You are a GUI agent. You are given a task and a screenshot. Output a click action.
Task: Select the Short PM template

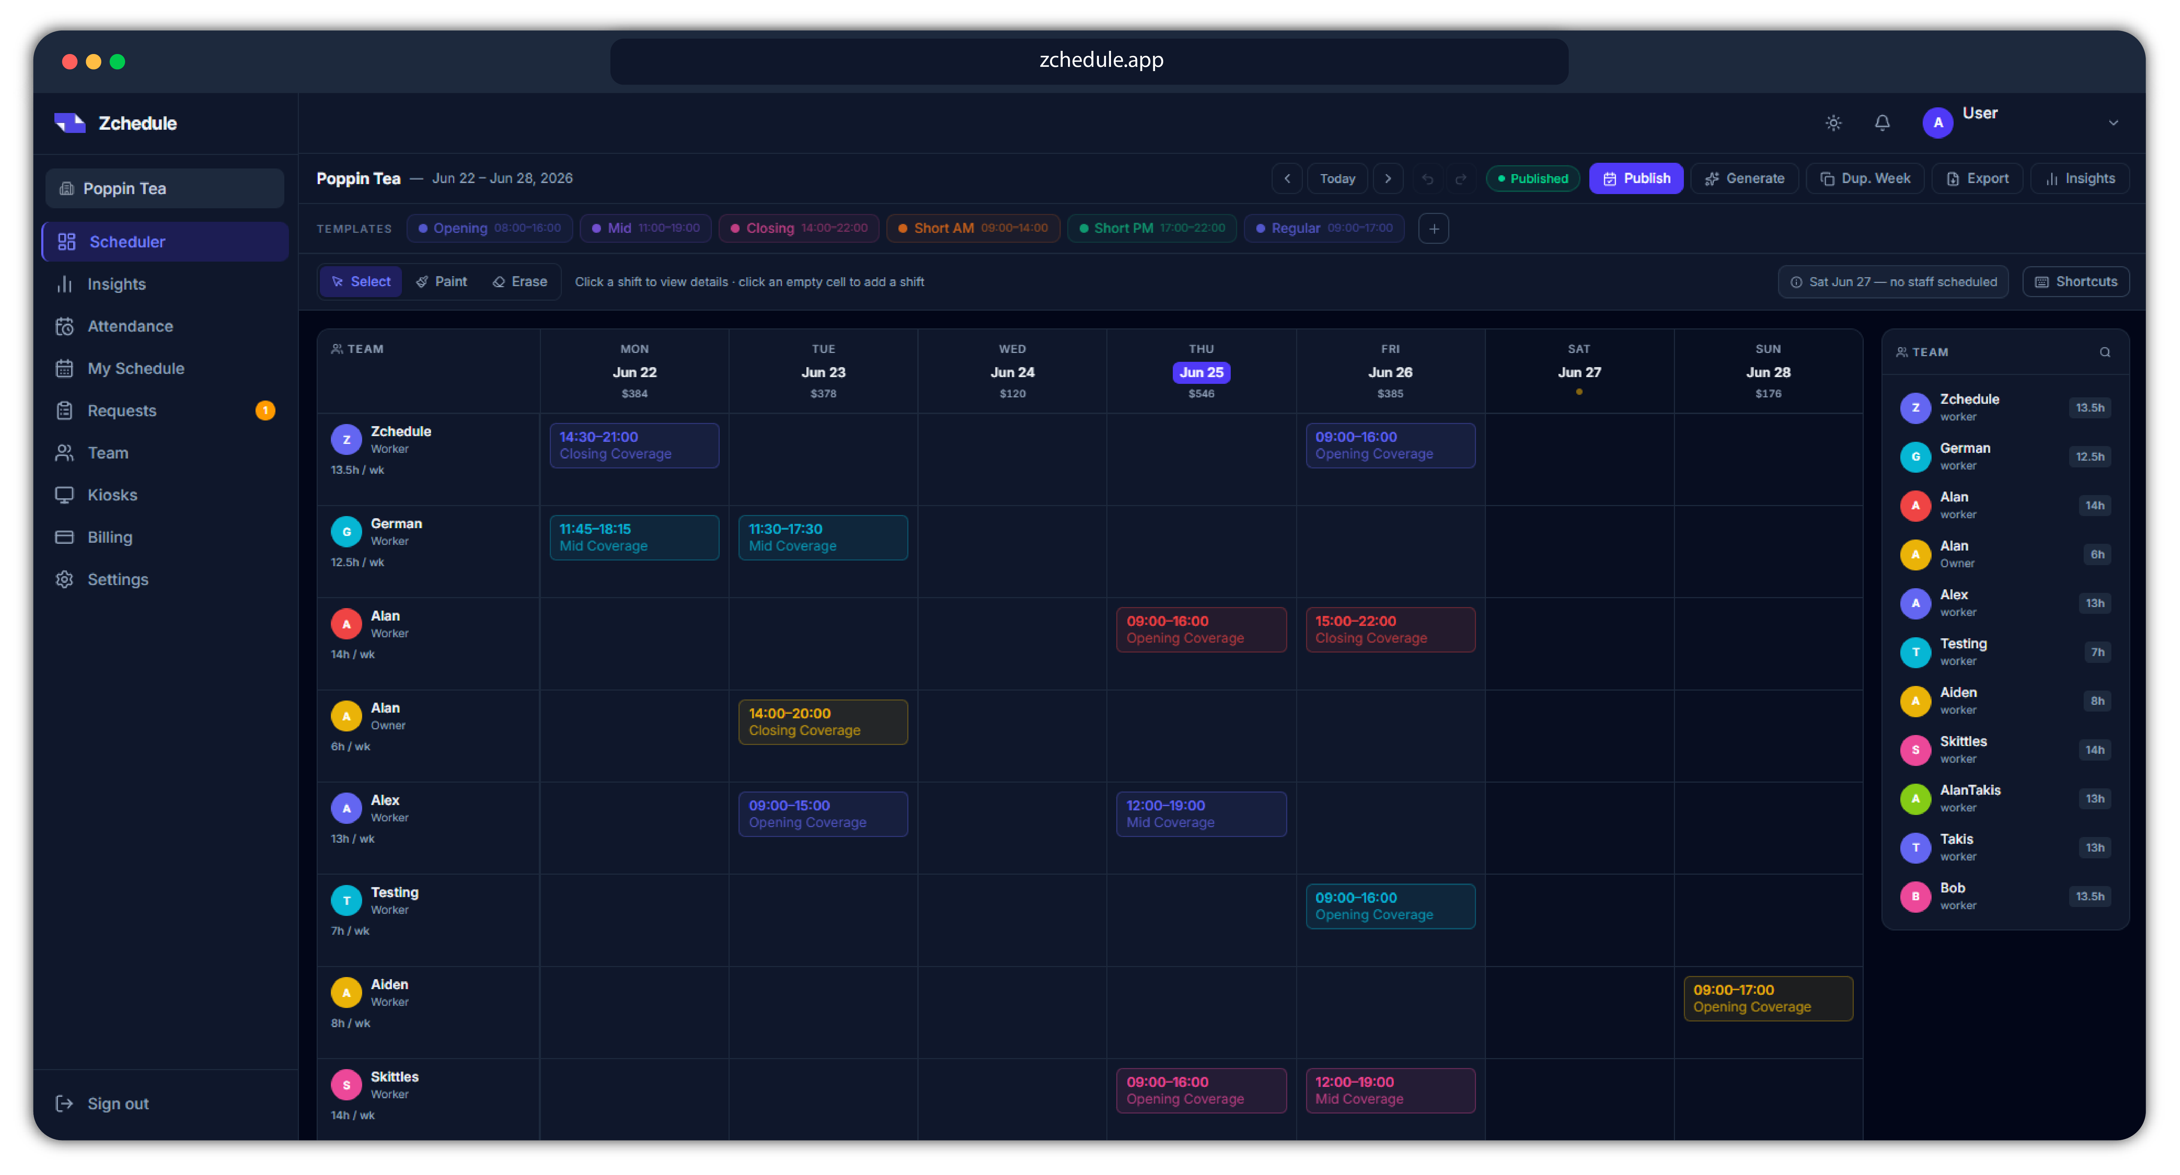1152,229
